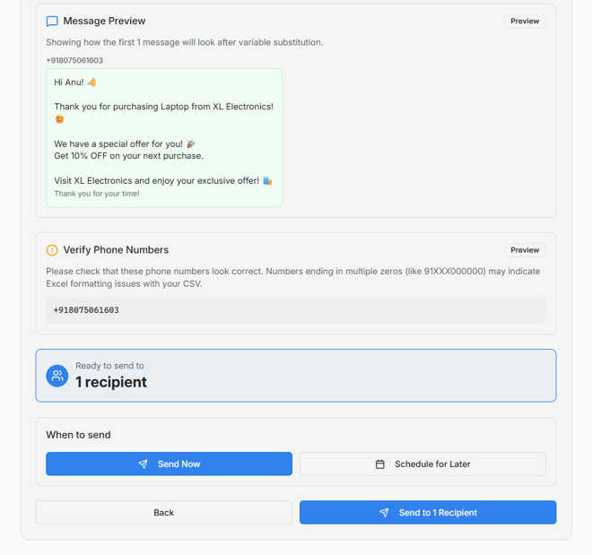Click the 'Message Preview' heading
The image size is (592, 555).
click(x=104, y=22)
